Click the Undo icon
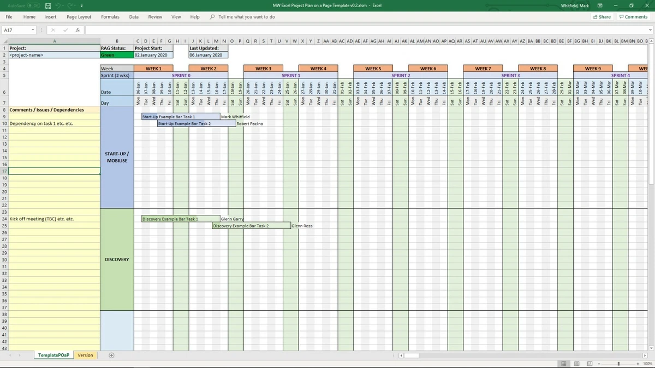The width and height of the screenshot is (655, 368). [58, 5]
